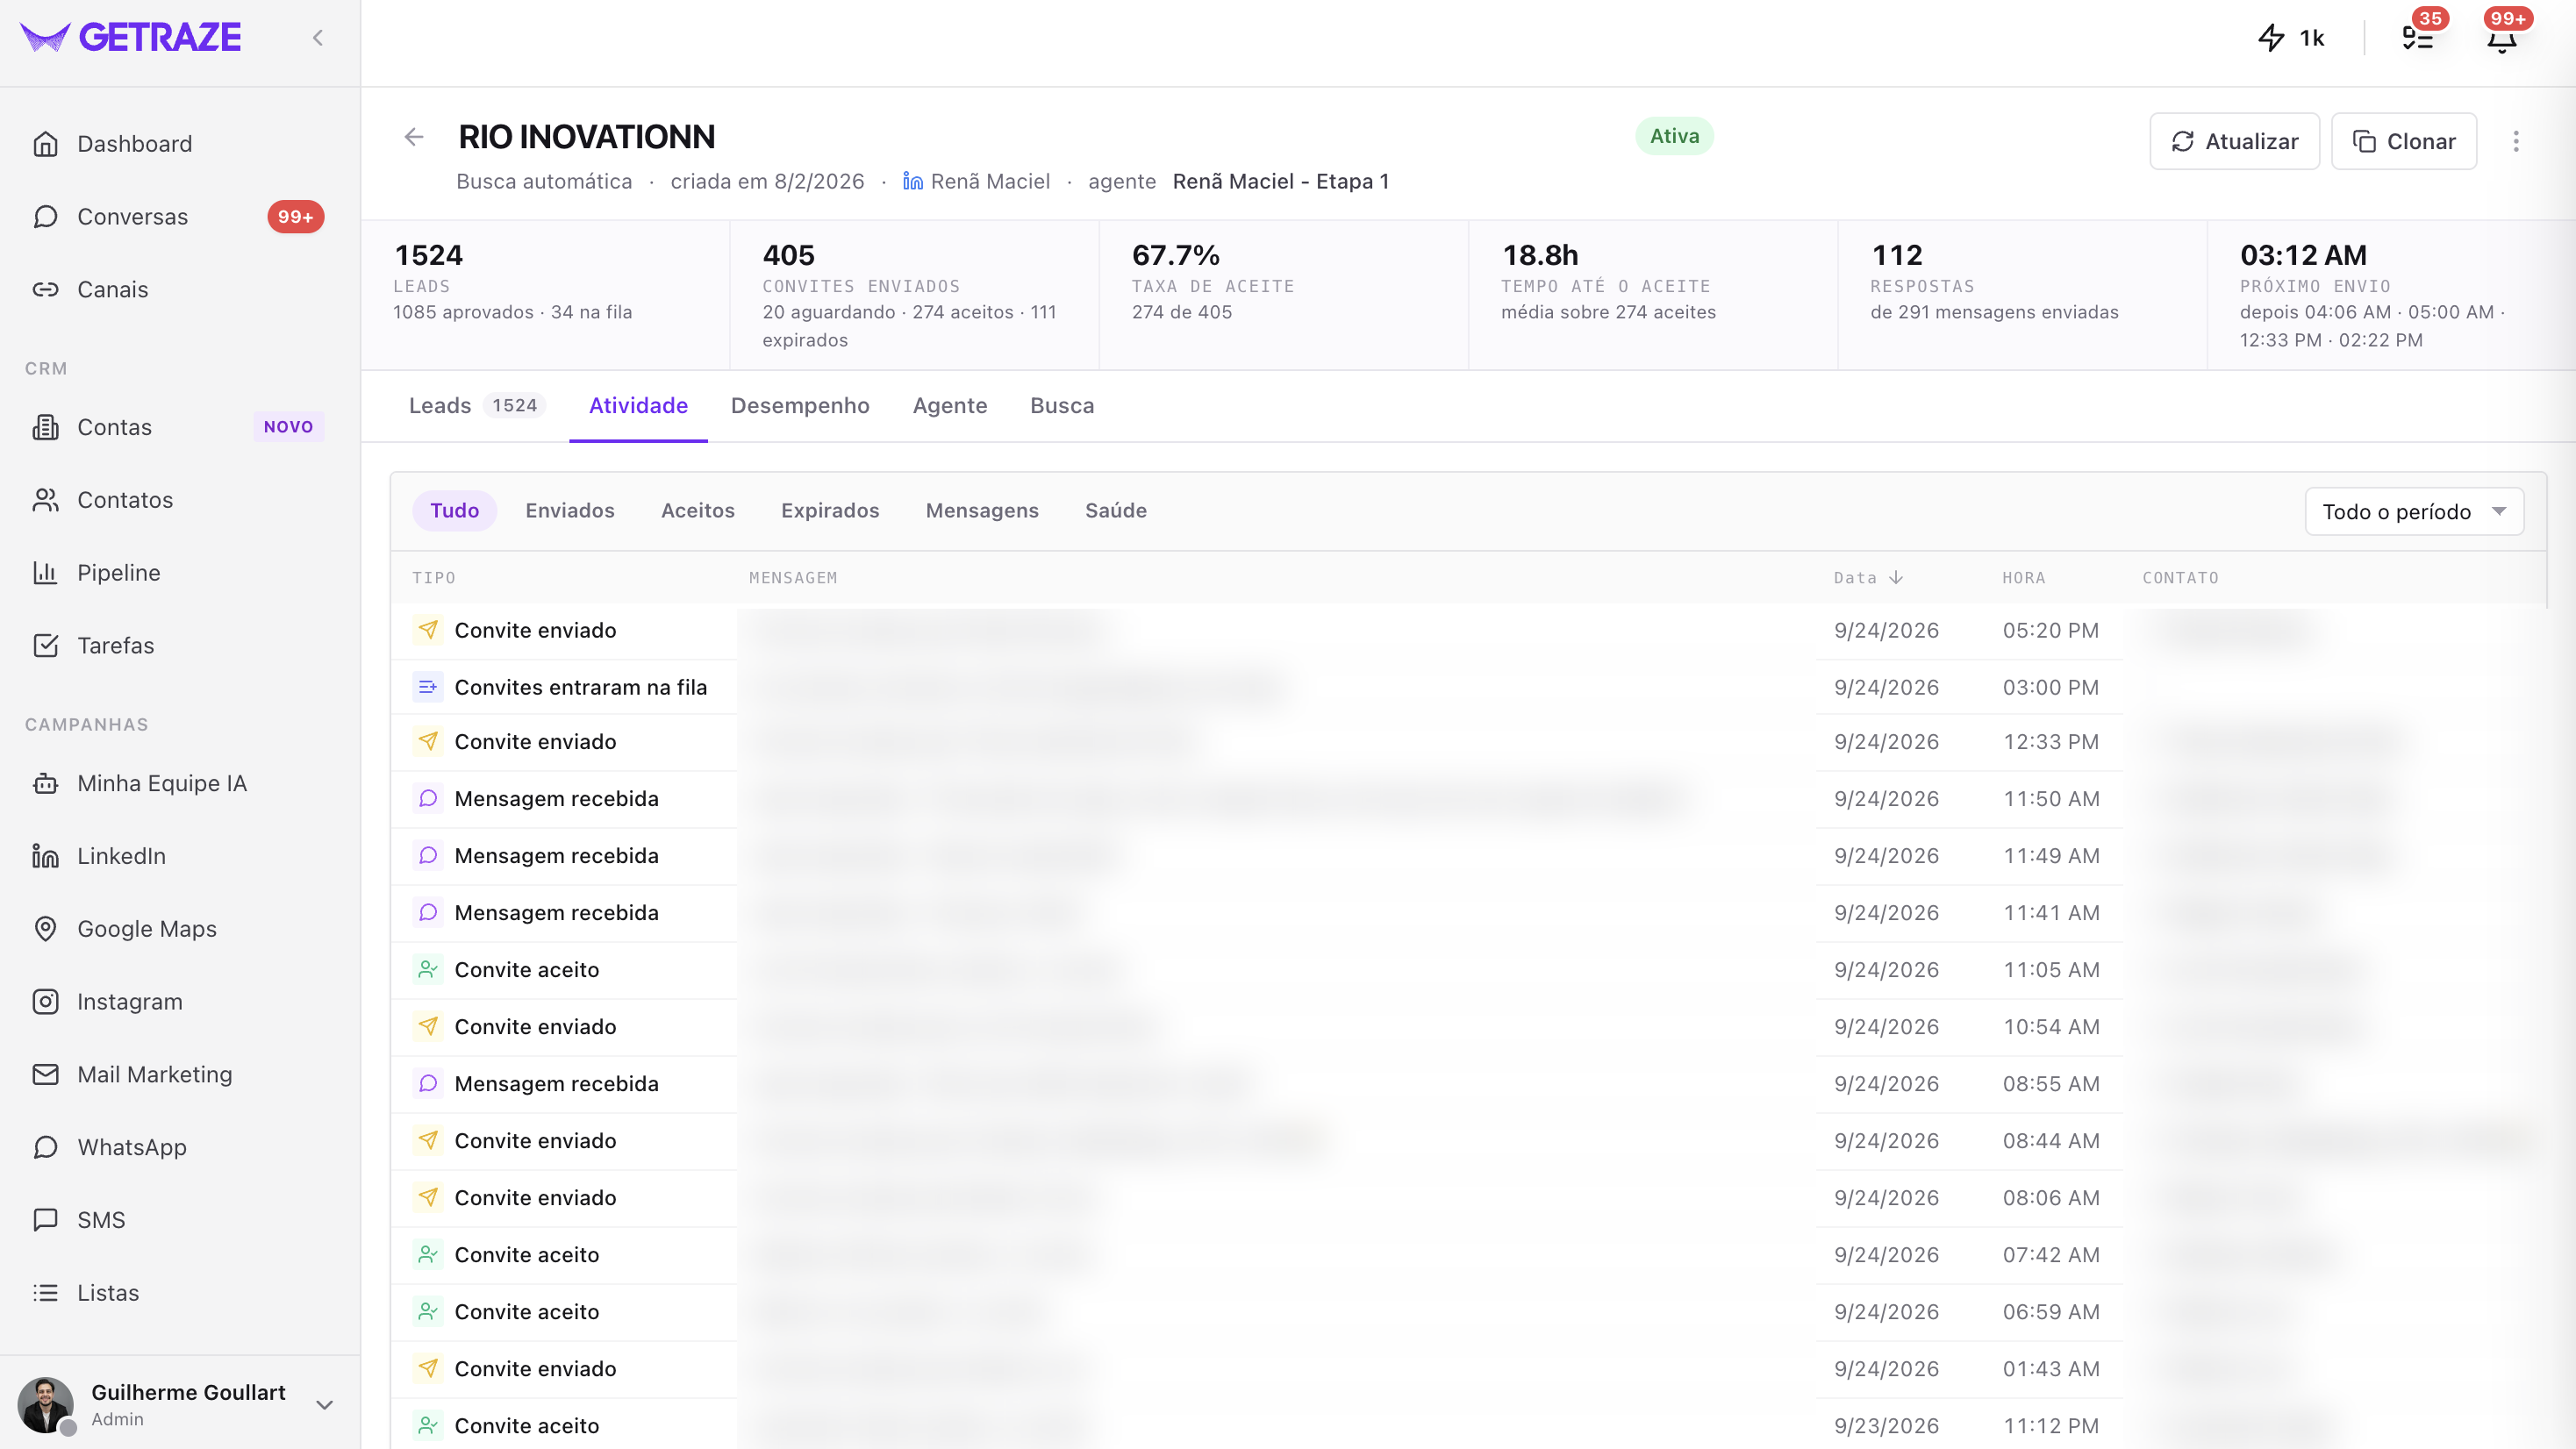Screen dimensions: 2576x1449
Task: Select Convite aceito row at 11:05 AM
Action: 1468,970
